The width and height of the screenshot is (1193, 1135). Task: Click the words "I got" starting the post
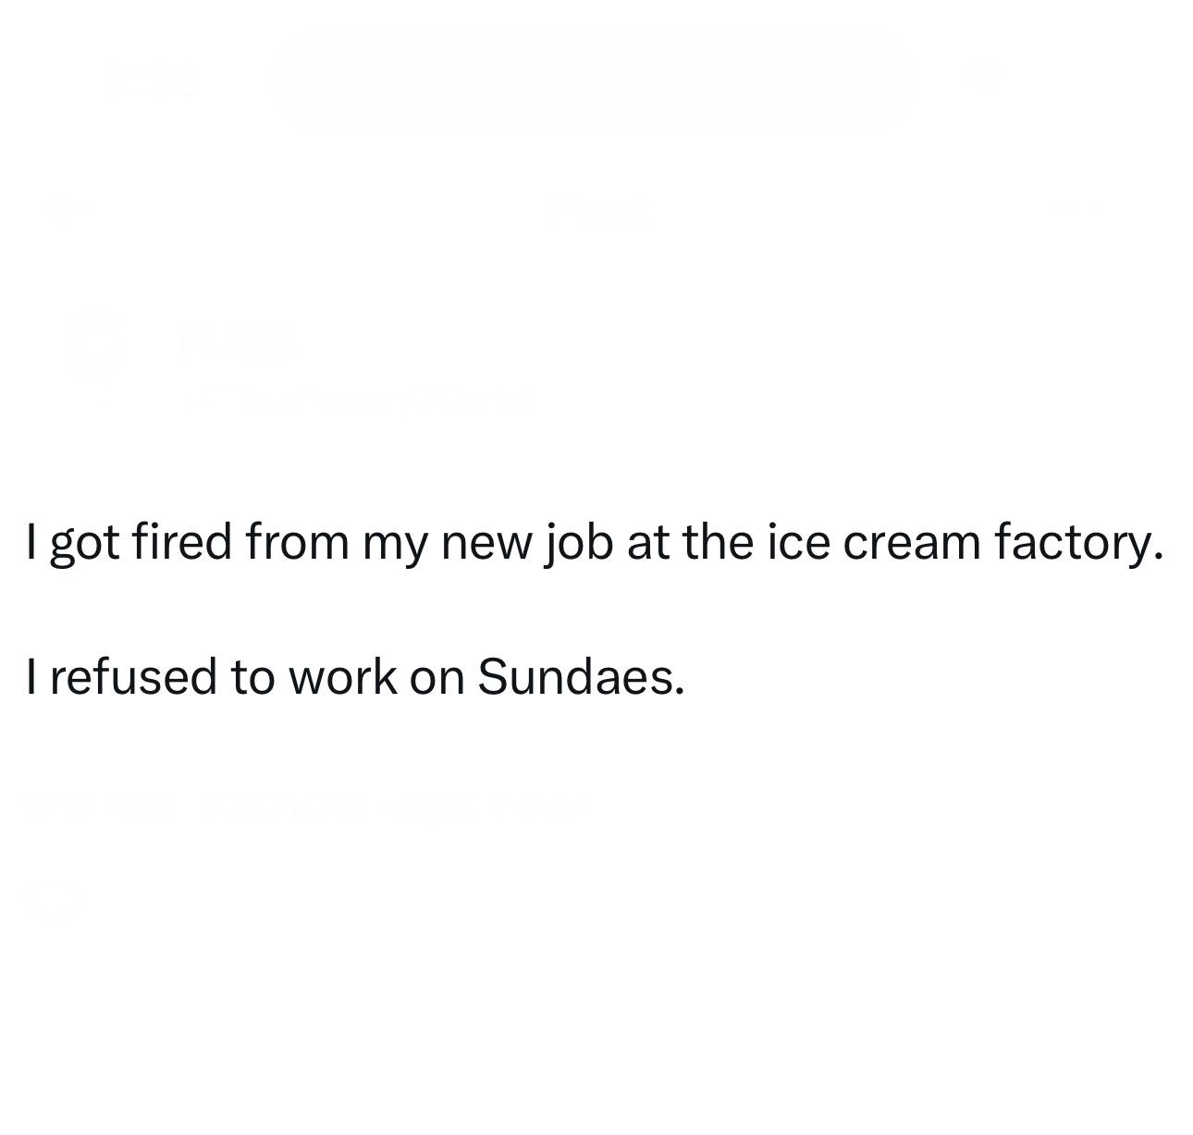(73, 542)
